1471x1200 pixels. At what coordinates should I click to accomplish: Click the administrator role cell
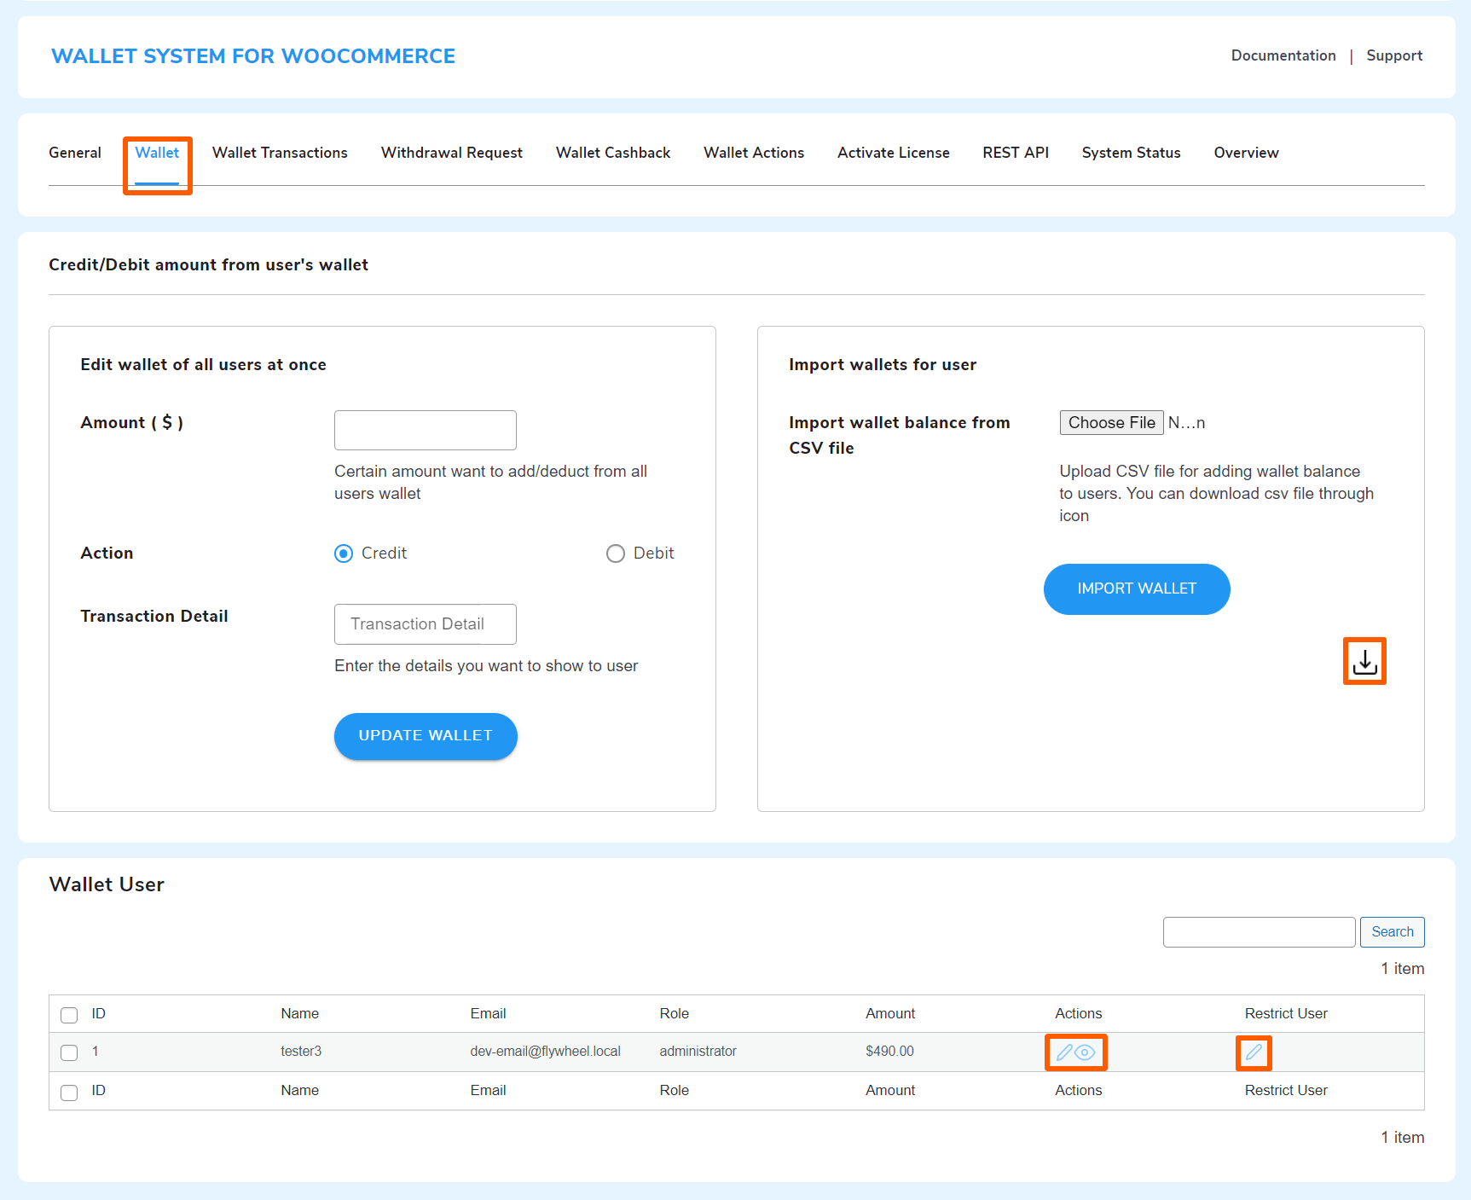[698, 1052]
